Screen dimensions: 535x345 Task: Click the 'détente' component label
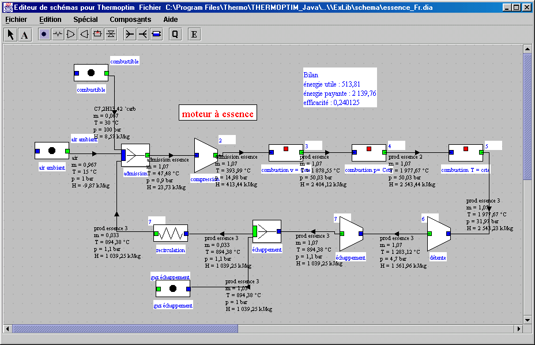click(438, 257)
